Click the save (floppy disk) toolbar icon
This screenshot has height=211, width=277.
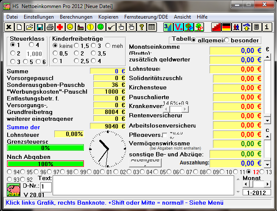39,27
